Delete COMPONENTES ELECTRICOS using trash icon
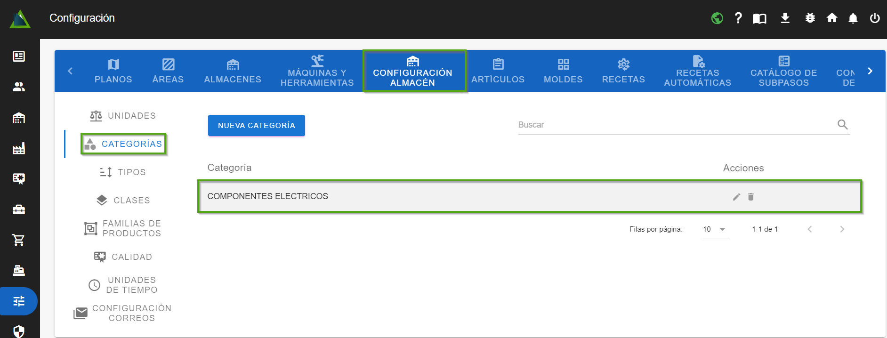 (751, 197)
